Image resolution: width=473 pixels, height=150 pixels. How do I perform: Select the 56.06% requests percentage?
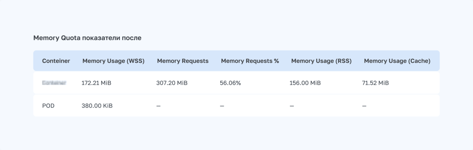(230, 83)
